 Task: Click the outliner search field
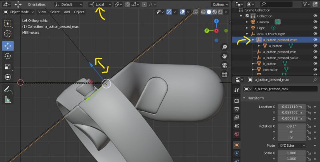[276, 4]
